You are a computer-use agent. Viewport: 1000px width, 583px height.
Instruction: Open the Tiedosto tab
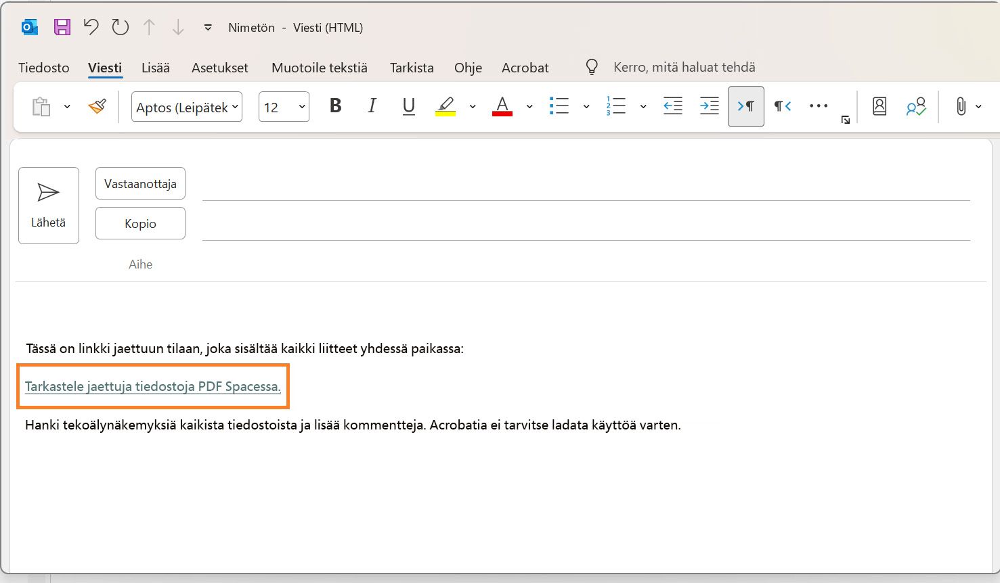(44, 68)
